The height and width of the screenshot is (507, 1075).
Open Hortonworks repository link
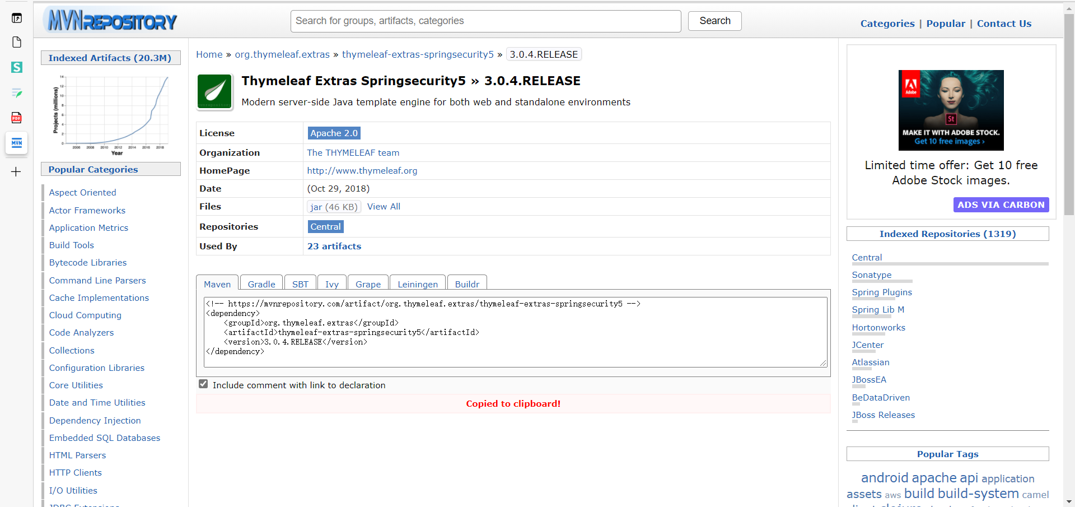[878, 328]
